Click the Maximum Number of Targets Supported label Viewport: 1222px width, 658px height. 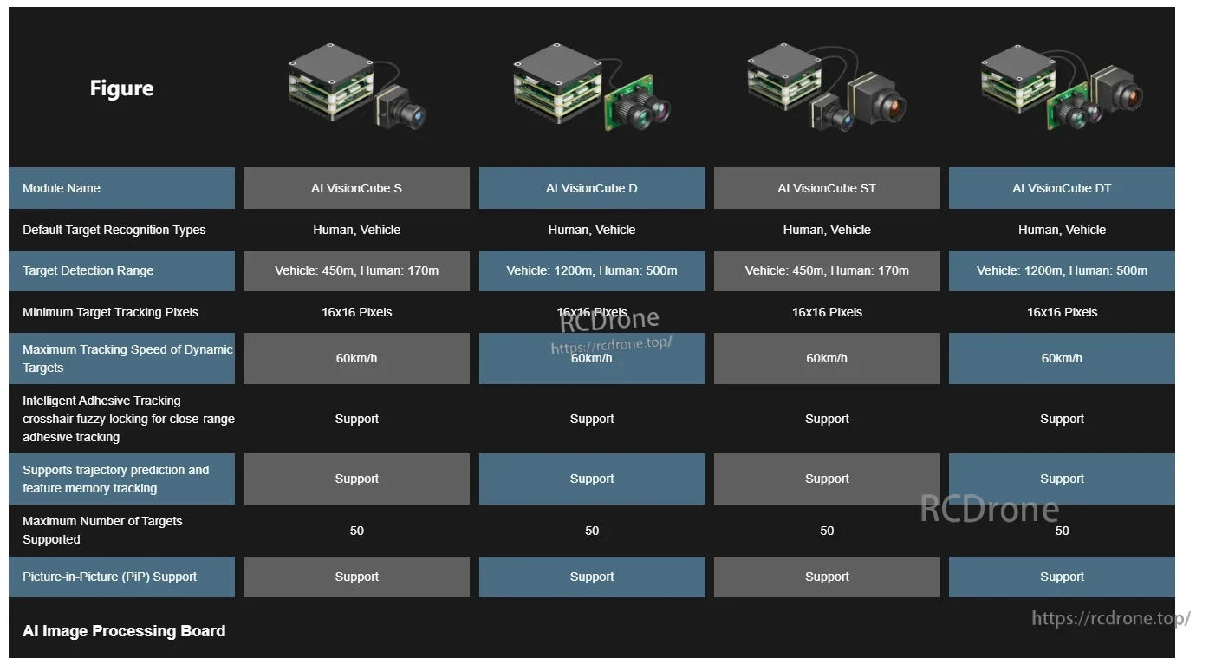[x=102, y=530]
